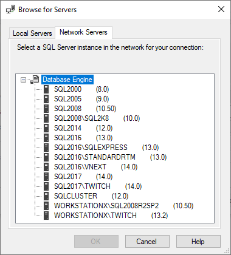Choose the SQL2017\TWITCH (14.0) instance
This screenshot has width=231, height=255.
[98, 186]
